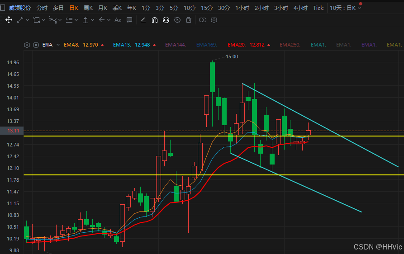Viewport: 404px width, 254px height.
Task: Select the comment bubble note tool
Action: pyautogui.click(x=129, y=20)
